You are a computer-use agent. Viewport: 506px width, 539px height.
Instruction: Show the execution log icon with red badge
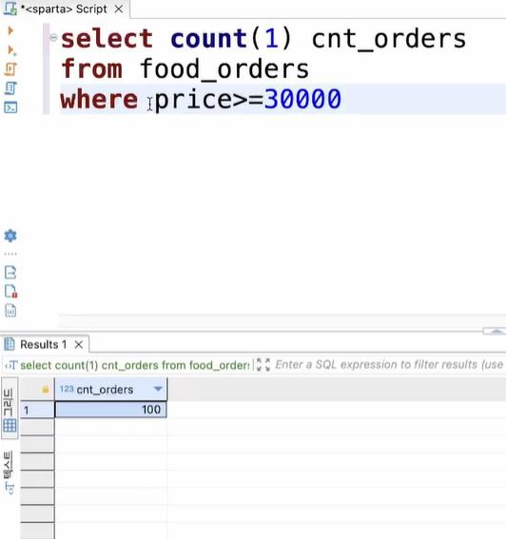tap(11, 291)
